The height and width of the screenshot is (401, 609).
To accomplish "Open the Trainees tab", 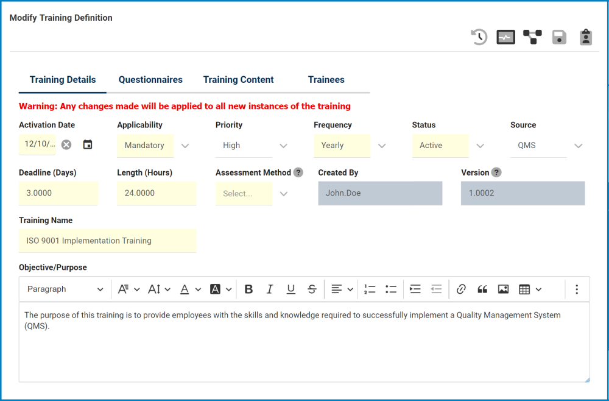I will [326, 79].
